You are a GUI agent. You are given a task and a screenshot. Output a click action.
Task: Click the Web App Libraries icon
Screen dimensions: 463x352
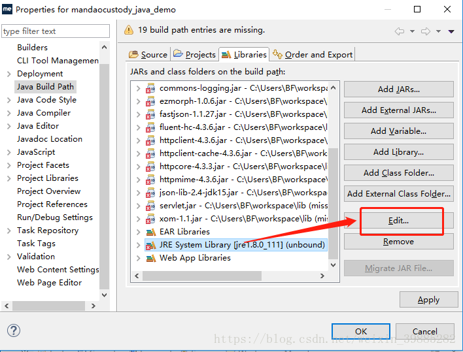tap(151, 258)
